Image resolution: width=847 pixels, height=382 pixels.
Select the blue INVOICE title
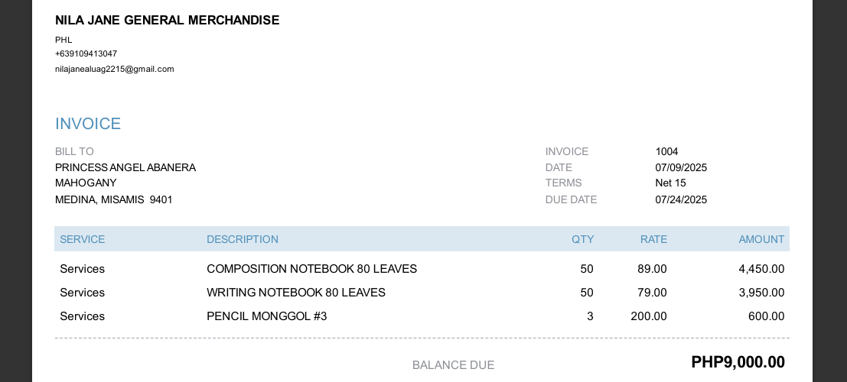pyautogui.click(x=88, y=124)
